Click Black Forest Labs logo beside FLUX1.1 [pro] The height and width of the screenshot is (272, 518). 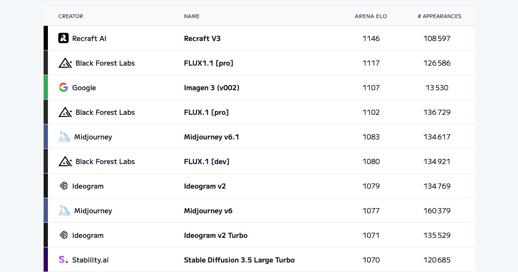click(x=65, y=63)
